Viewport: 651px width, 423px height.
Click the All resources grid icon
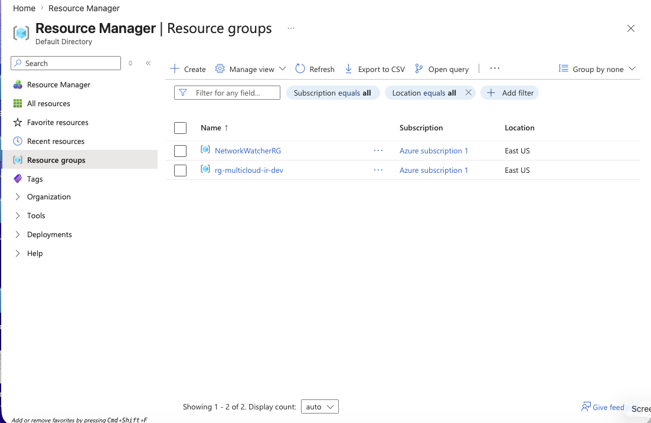click(18, 103)
